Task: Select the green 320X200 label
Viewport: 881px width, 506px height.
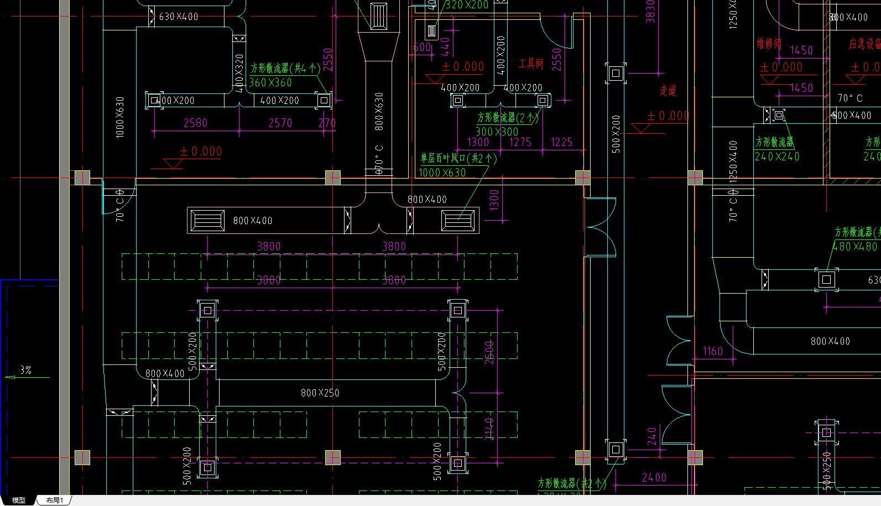Action: (467, 5)
